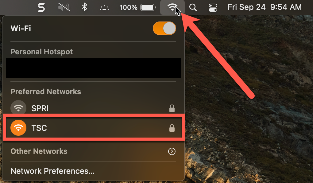Click the date and time clock

click(265, 7)
